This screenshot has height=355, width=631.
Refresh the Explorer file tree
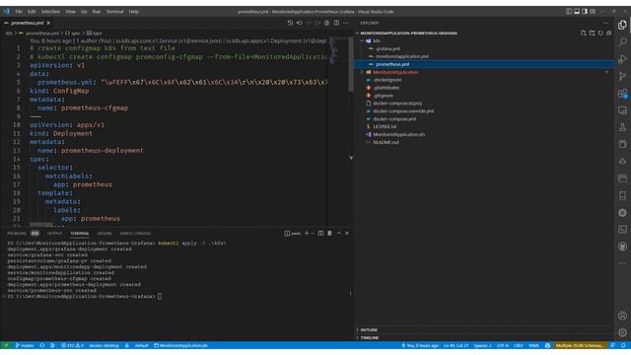(600, 33)
